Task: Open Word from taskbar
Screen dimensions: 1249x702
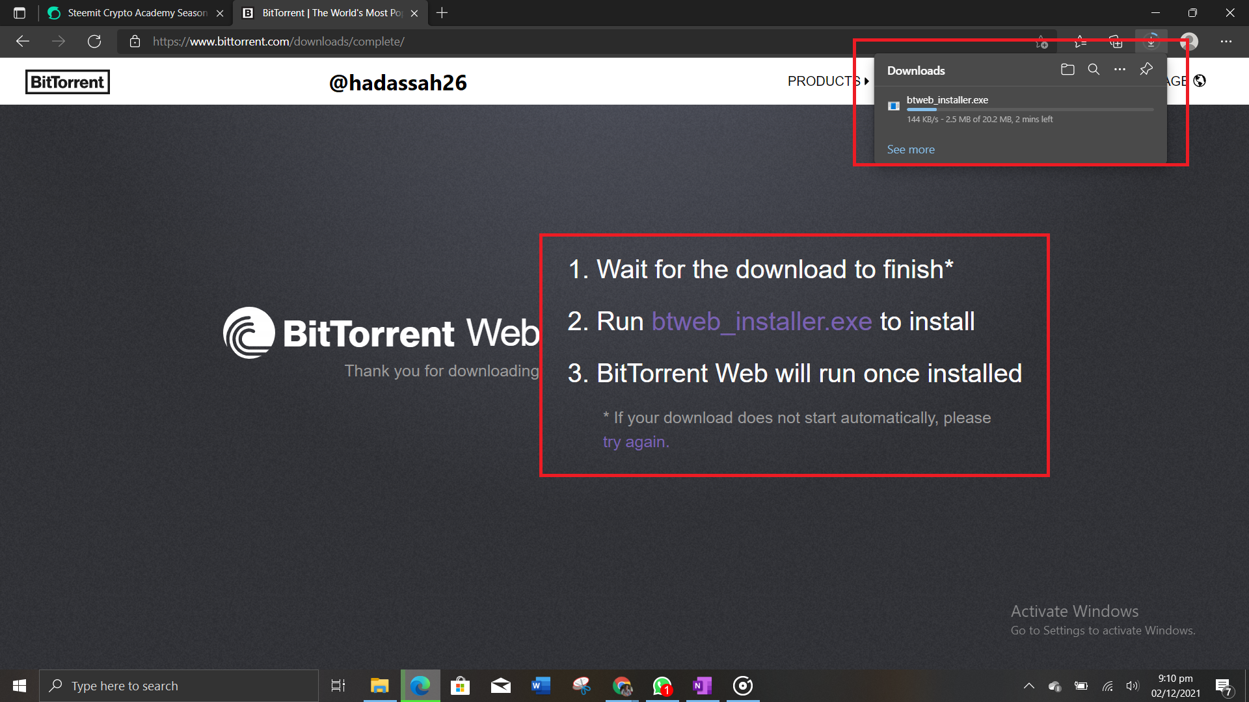Action: tap(541, 686)
